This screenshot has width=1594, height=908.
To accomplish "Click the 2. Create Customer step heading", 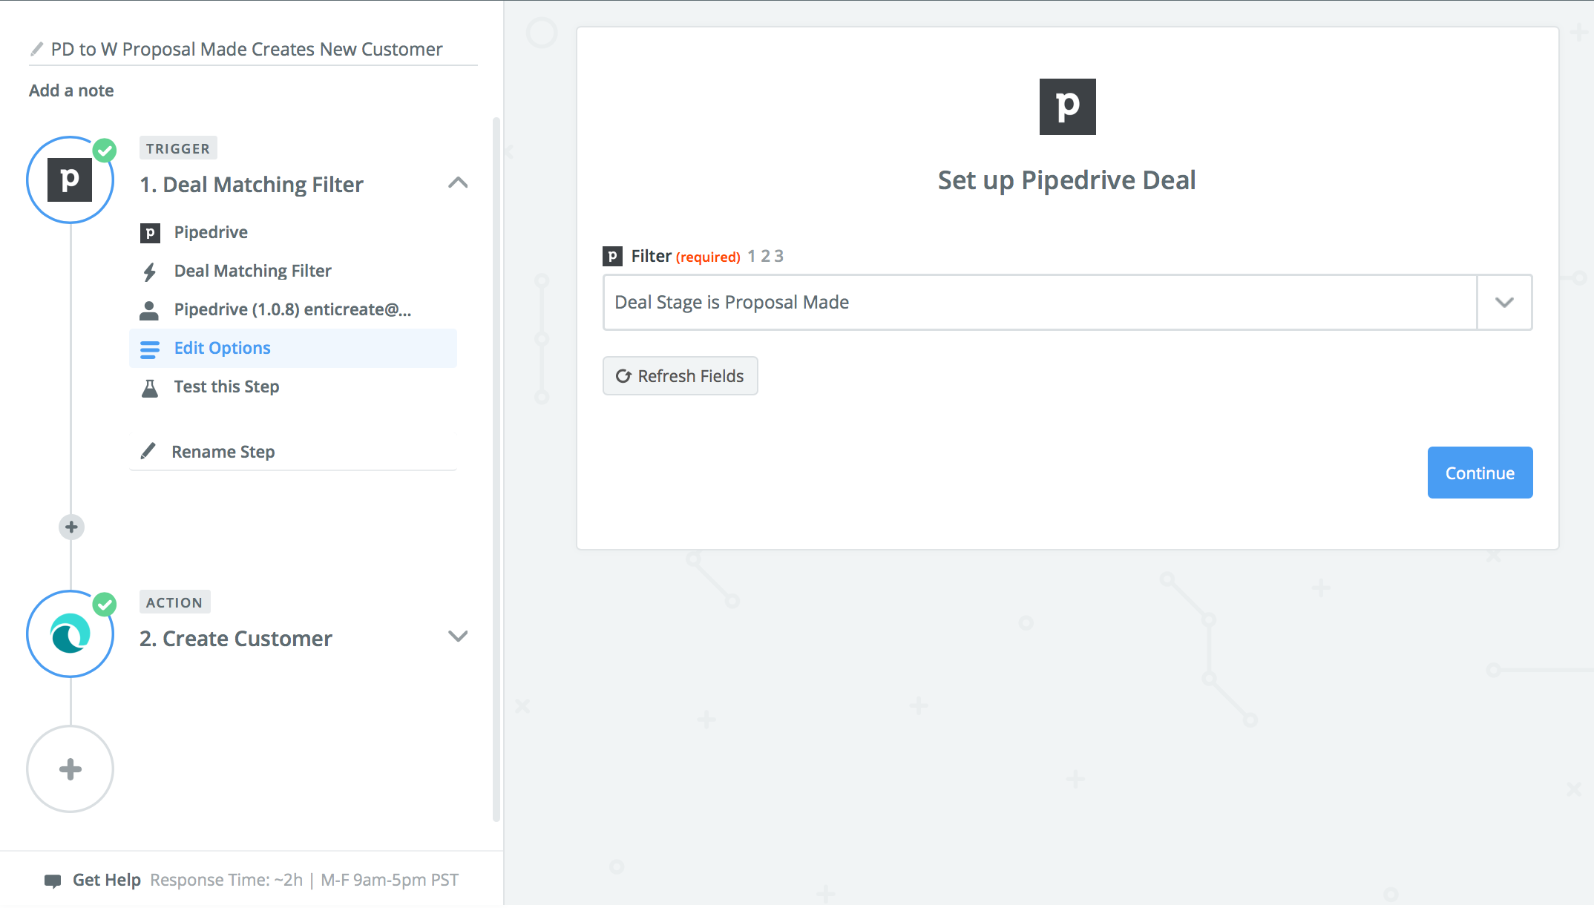I will pos(236,639).
